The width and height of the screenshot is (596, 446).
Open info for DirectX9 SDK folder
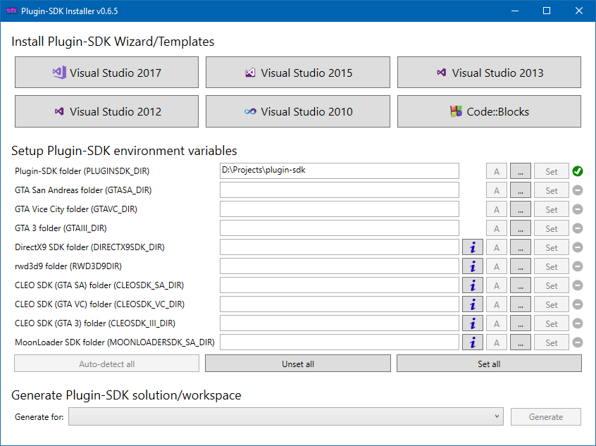pyautogui.click(x=473, y=247)
